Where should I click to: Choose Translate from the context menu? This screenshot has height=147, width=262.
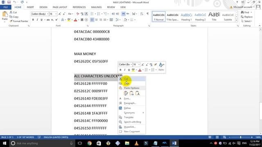132,117
